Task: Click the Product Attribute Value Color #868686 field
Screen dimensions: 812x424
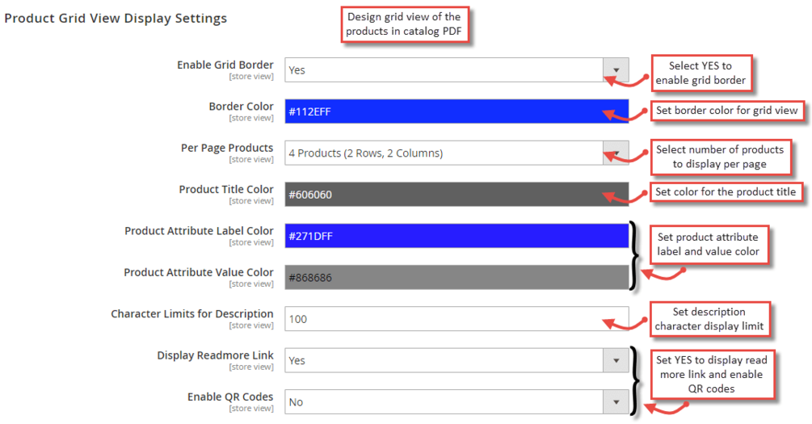Action: coord(456,277)
